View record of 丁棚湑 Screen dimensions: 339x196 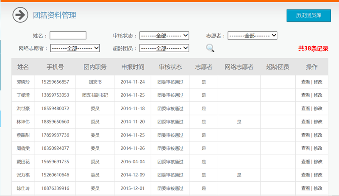point(306,95)
